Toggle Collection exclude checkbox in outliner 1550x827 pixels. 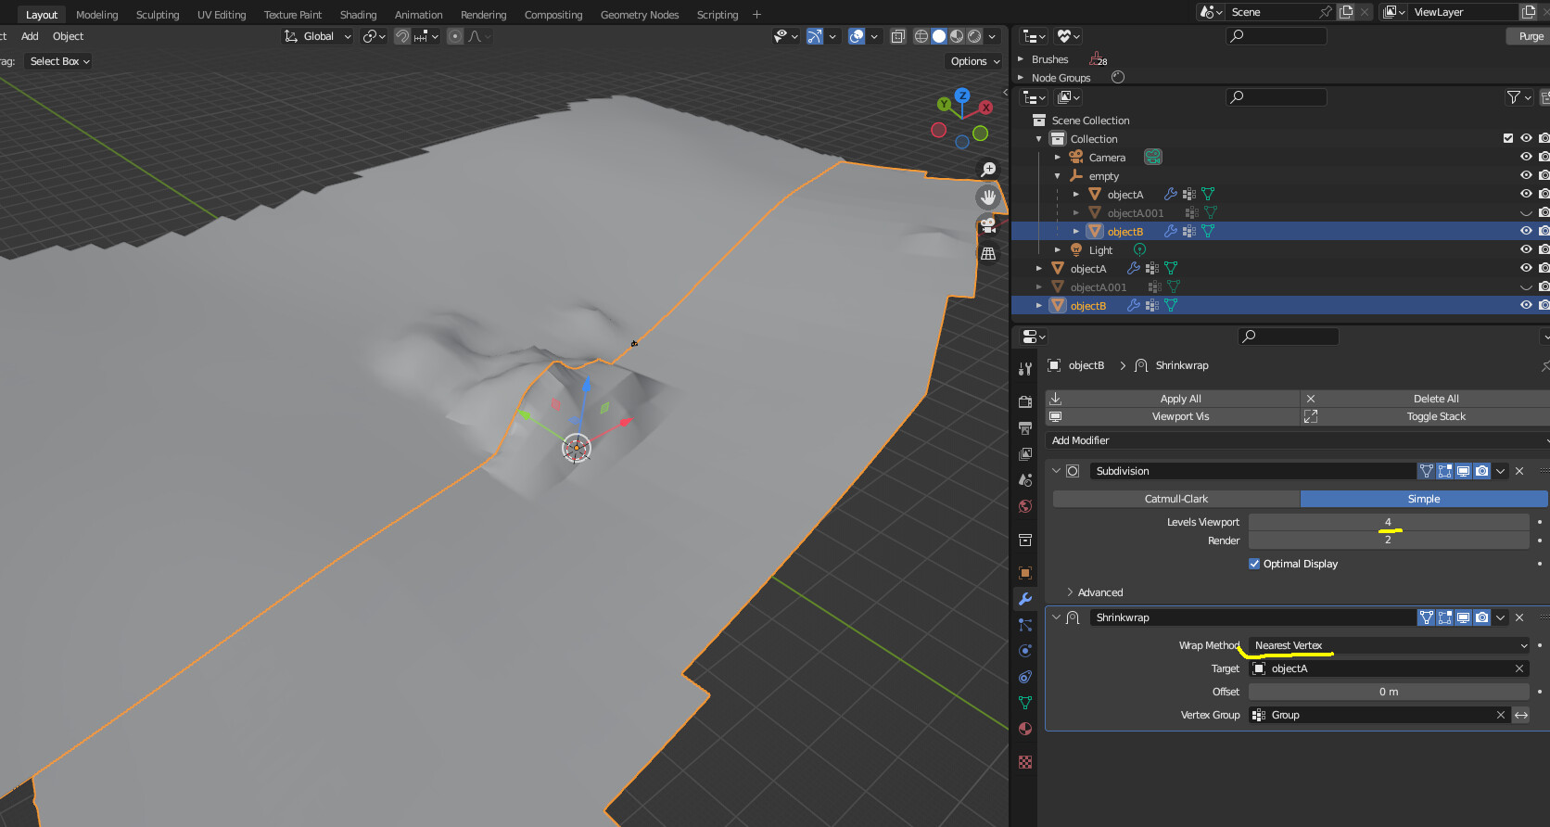[1508, 138]
